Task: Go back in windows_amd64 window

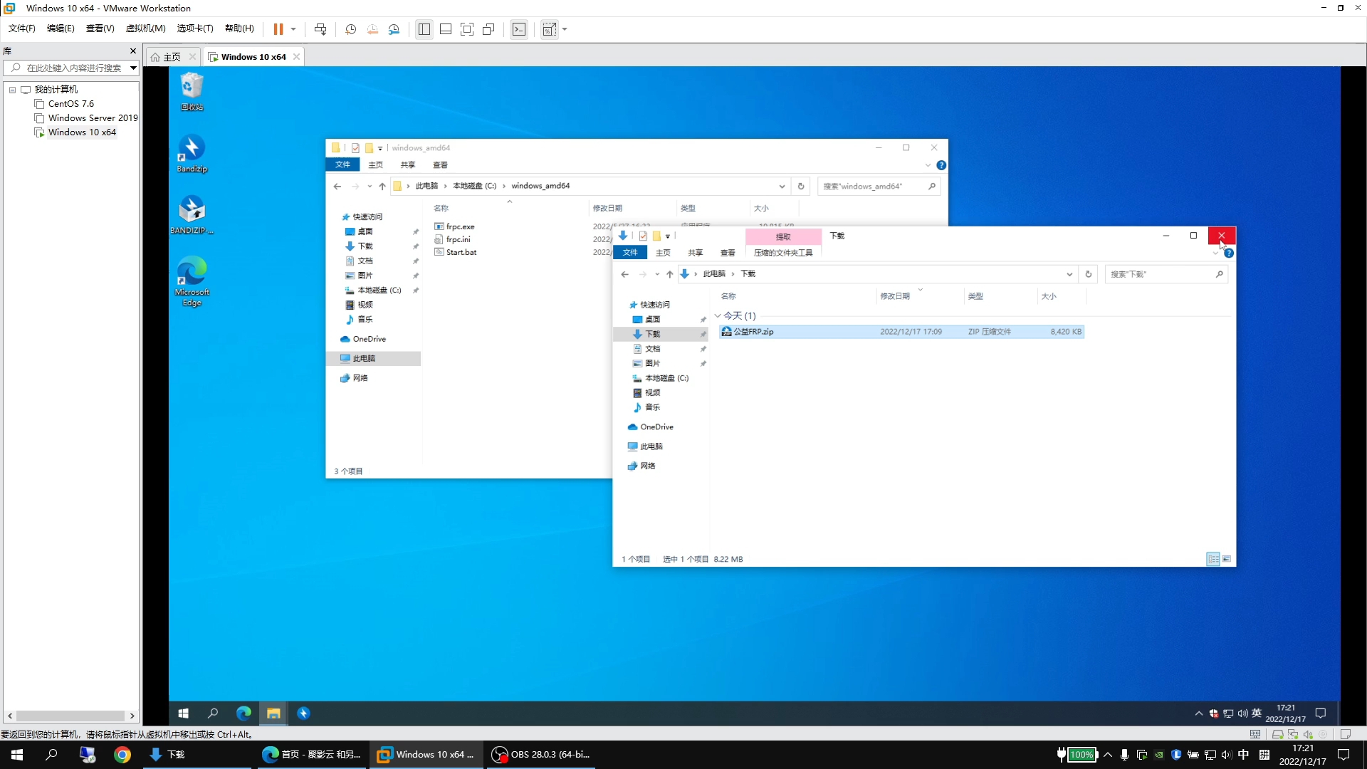Action: (x=337, y=186)
